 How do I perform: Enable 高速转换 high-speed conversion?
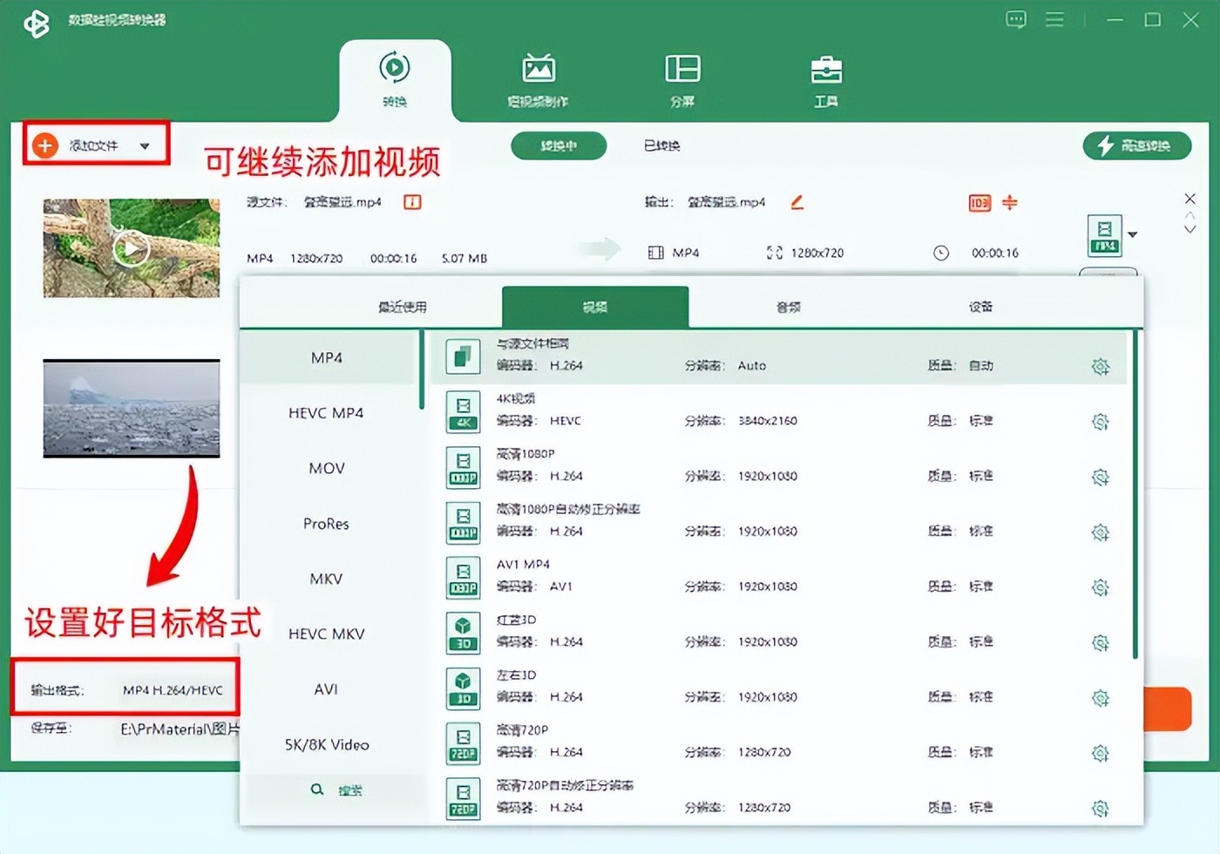1137,146
